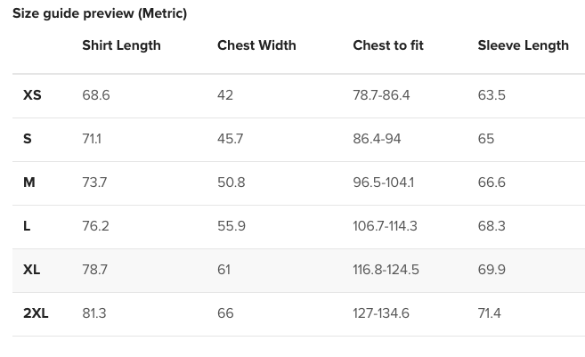Click the 2XL chest width 66 cell
Image resolution: width=585 pixels, height=357 pixels.
coord(225,313)
